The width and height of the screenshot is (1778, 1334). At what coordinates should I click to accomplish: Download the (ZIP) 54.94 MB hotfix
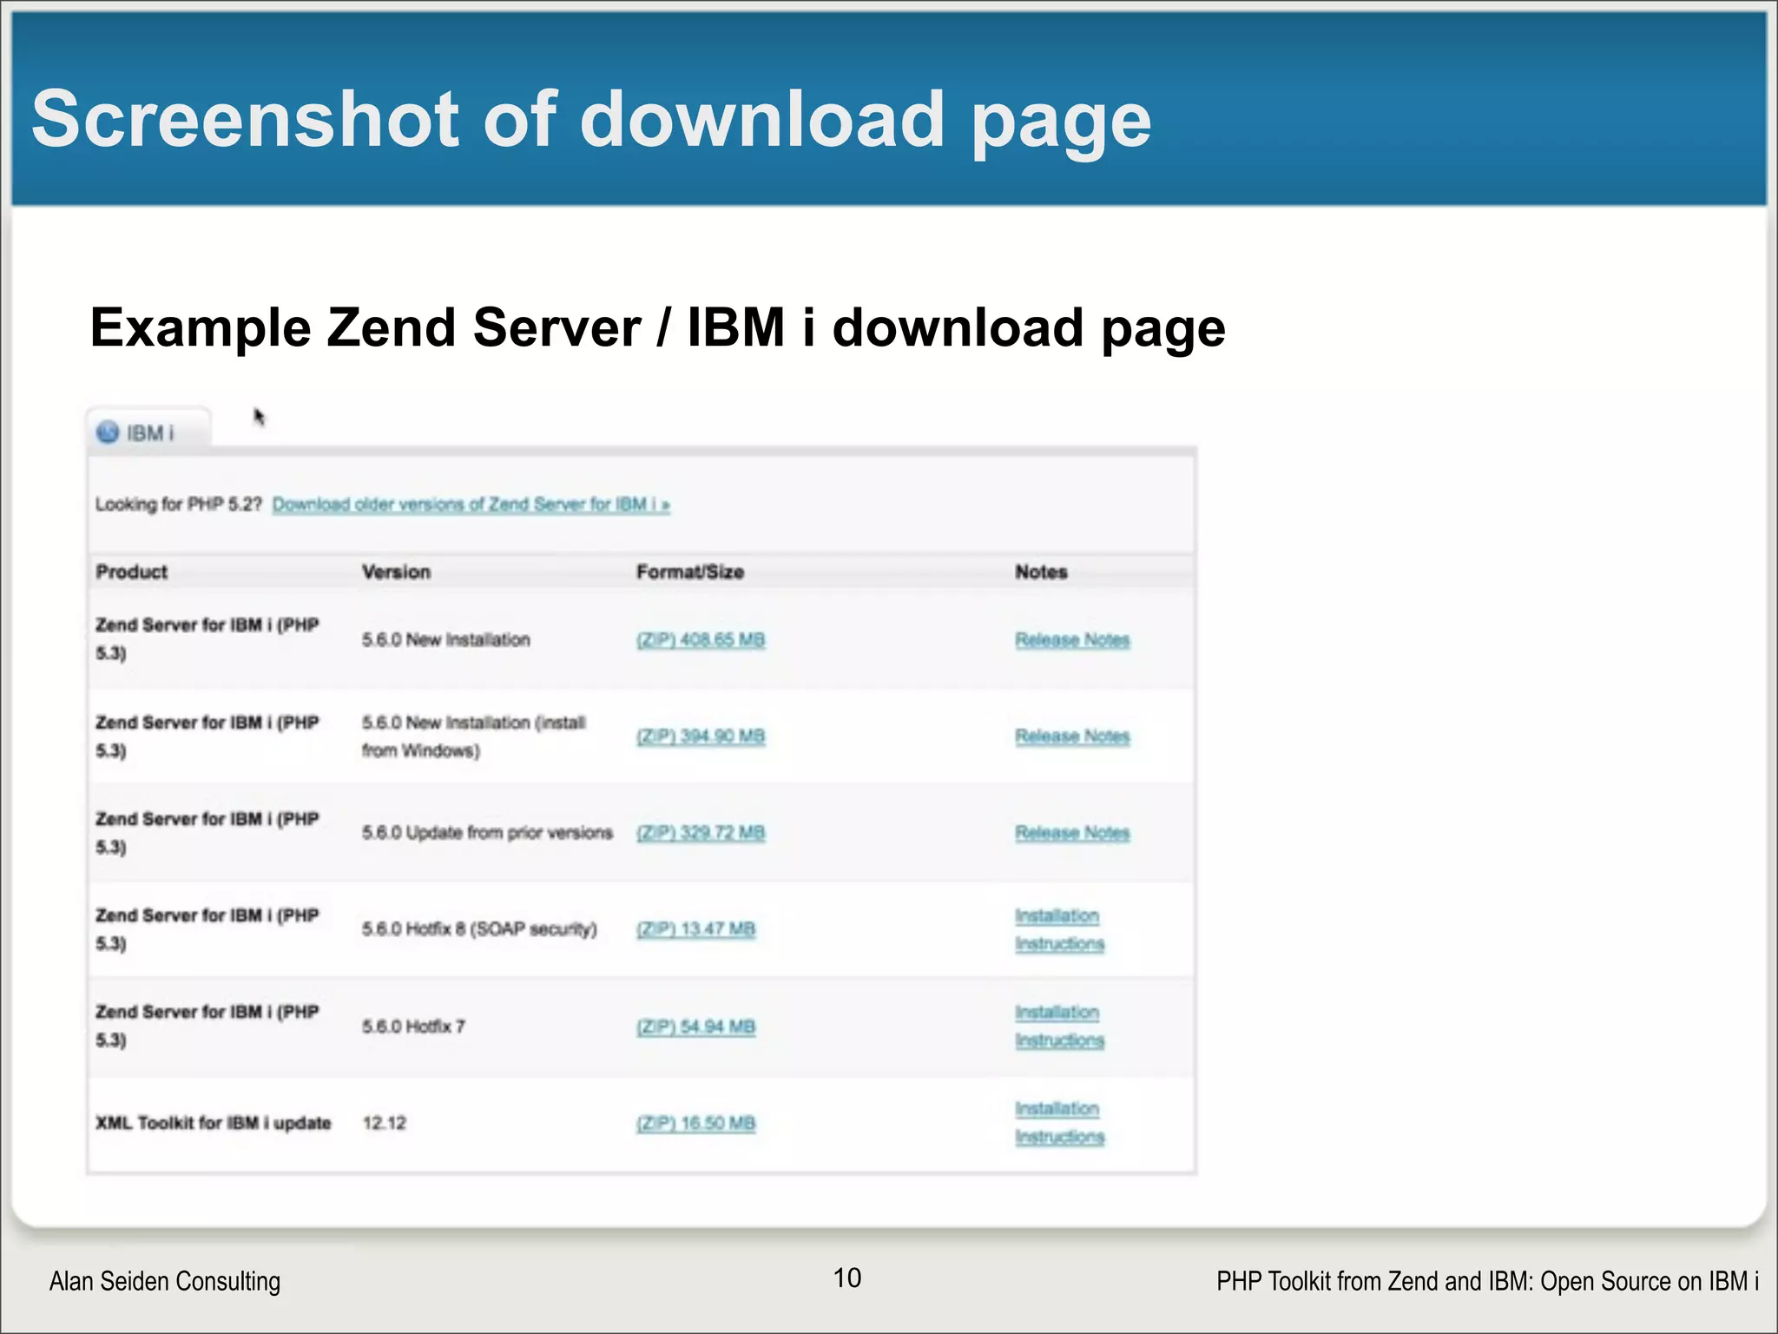(x=695, y=1027)
